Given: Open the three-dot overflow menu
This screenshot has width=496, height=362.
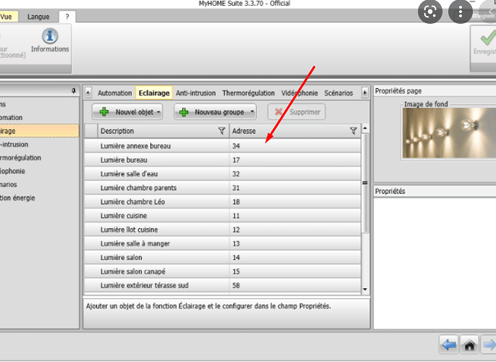Looking at the screenshot, I should click(461, 12).
